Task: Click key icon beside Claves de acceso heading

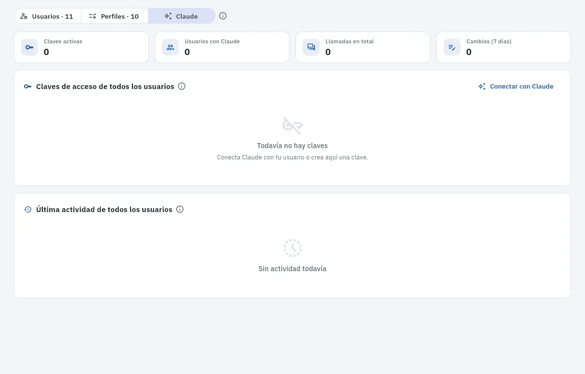Action: click(x=28, y=87)
